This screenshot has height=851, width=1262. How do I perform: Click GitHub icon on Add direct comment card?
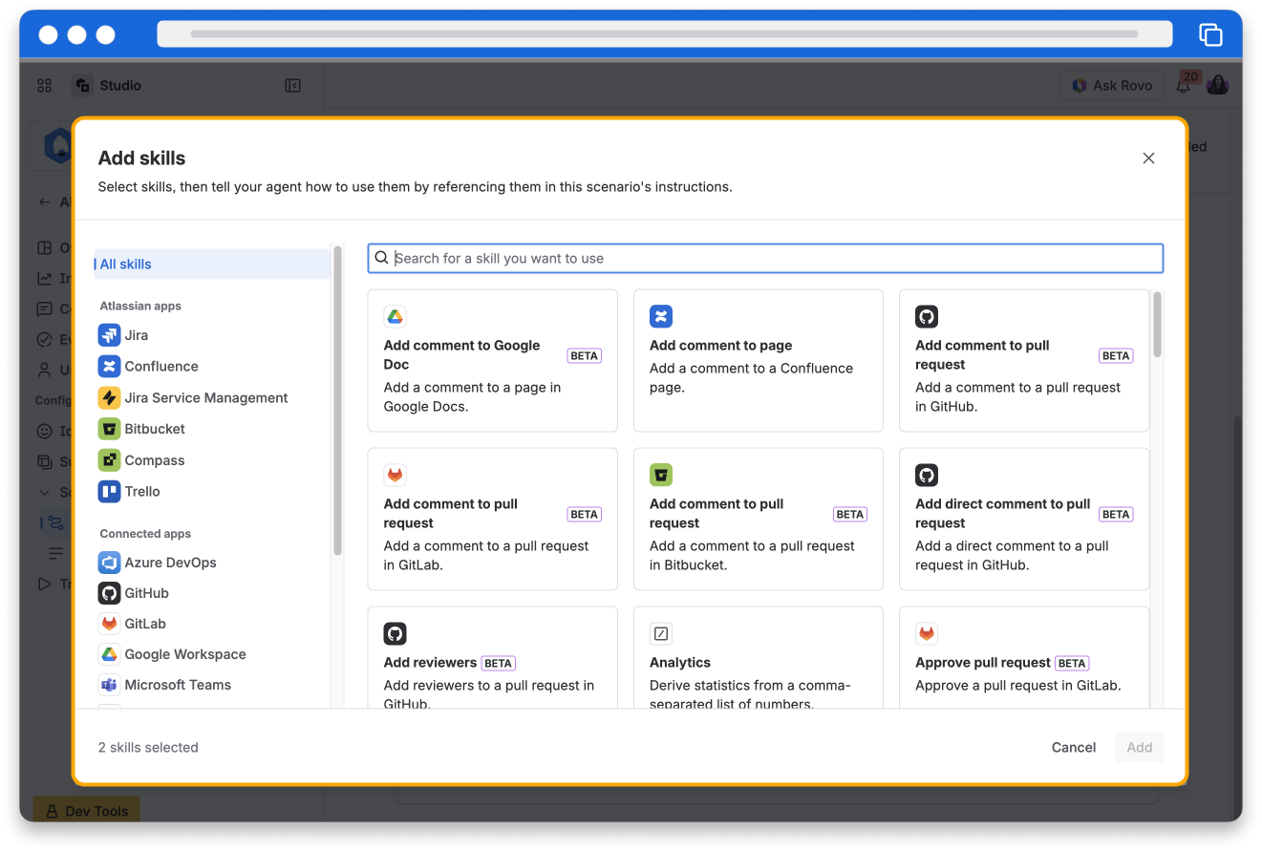click(927, 475)
